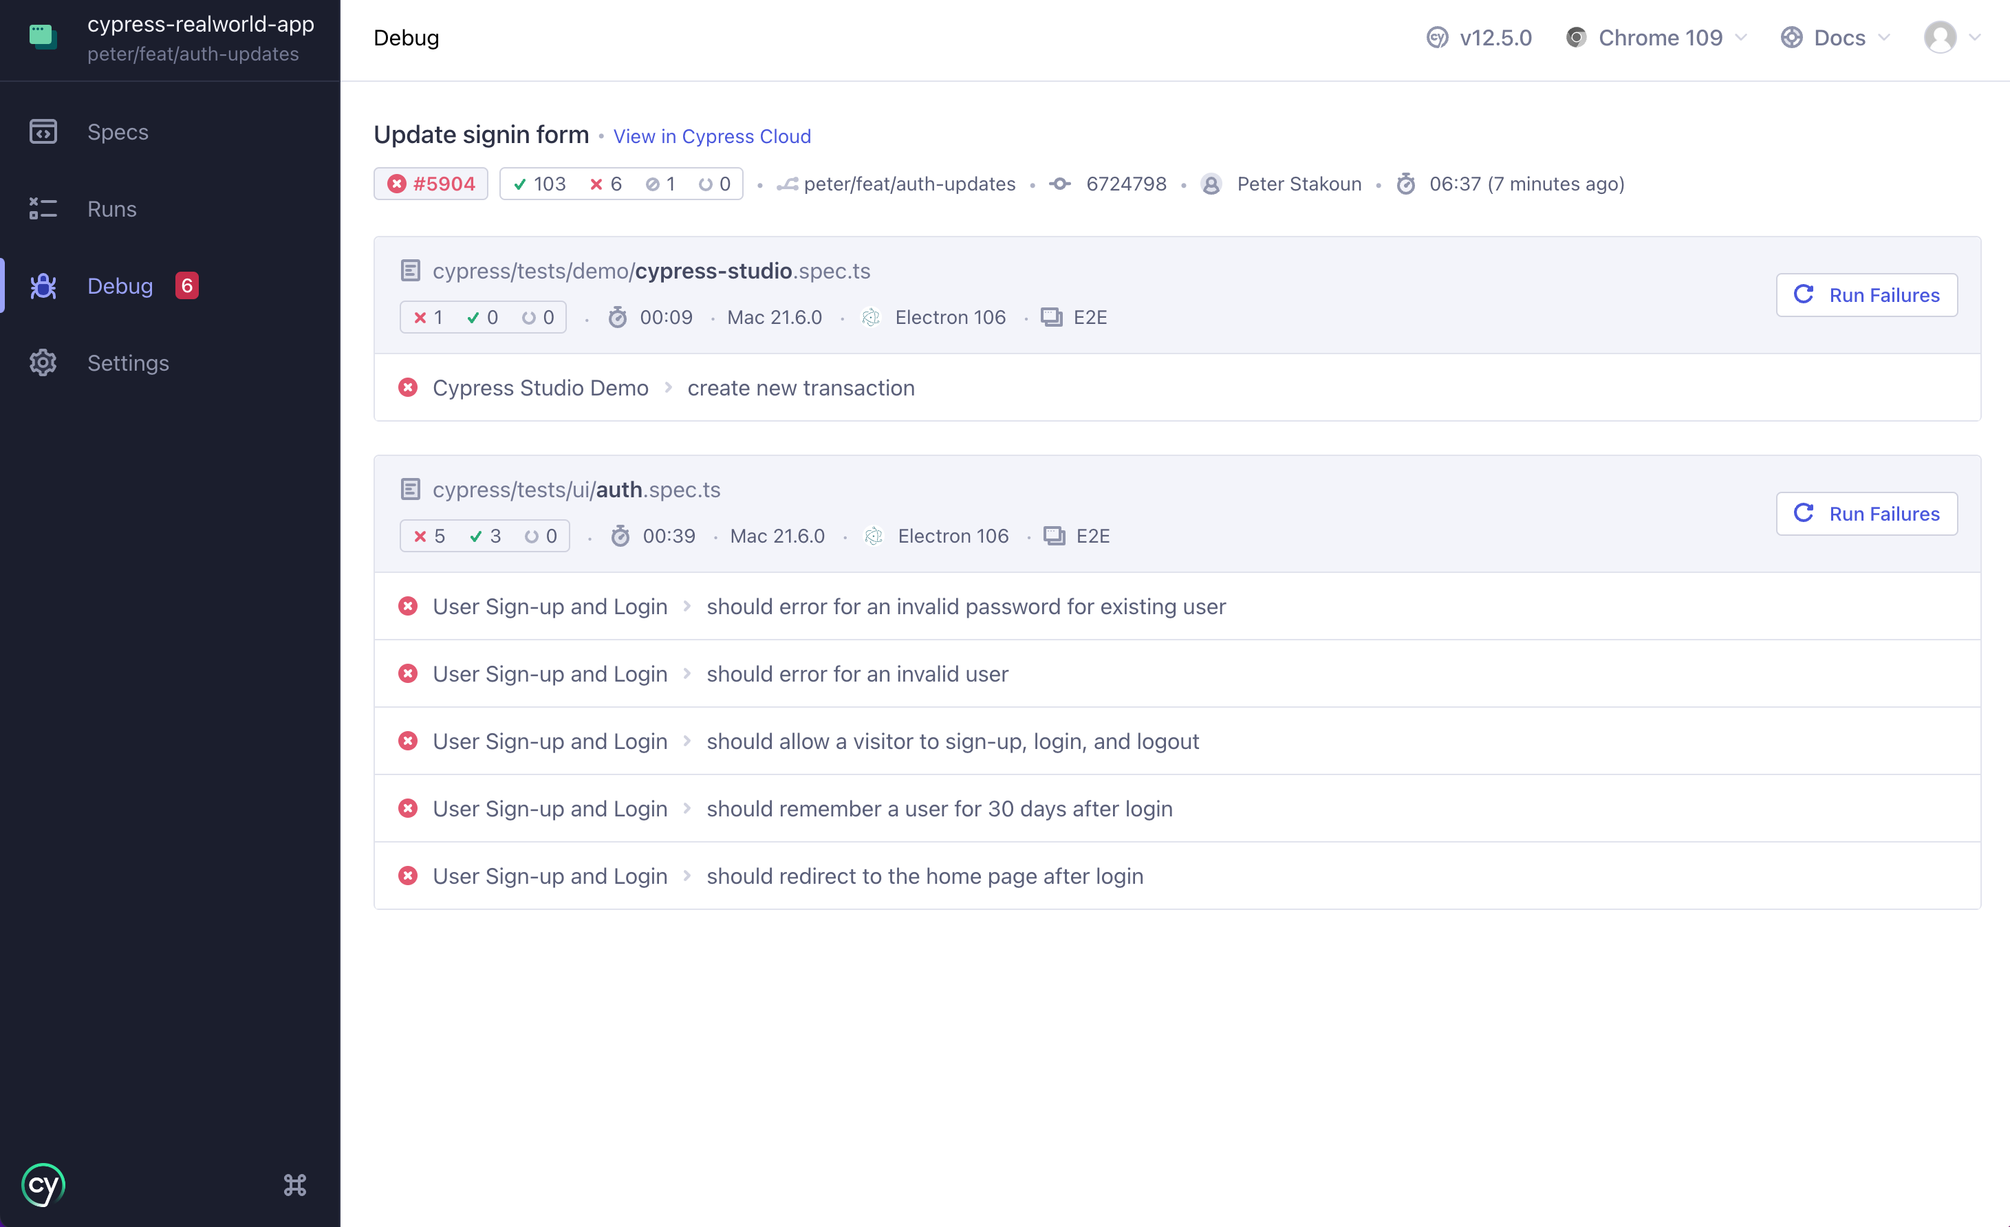Select the Specs menu tab
The height and width of the screenshot is (1227, 2010).
coord(116,131)
